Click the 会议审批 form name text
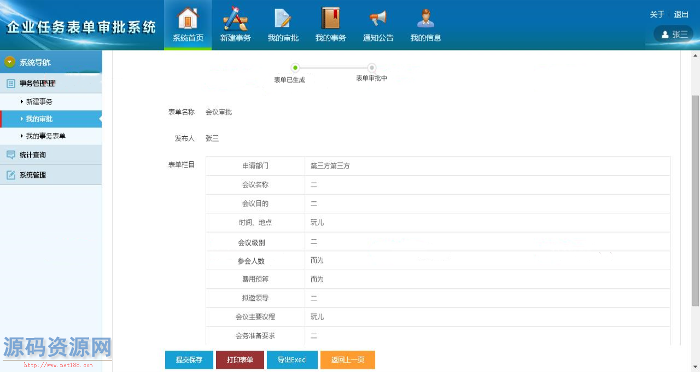Screen dimensions: 700x372 tap(219, 112)
